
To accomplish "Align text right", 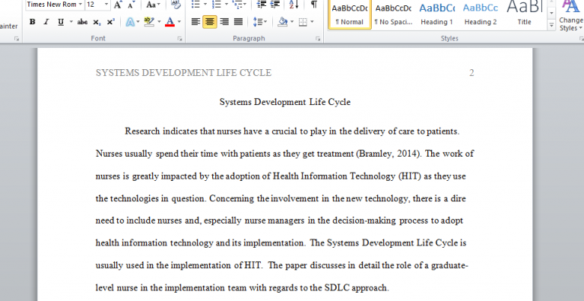I will click(x=224, y=22).
